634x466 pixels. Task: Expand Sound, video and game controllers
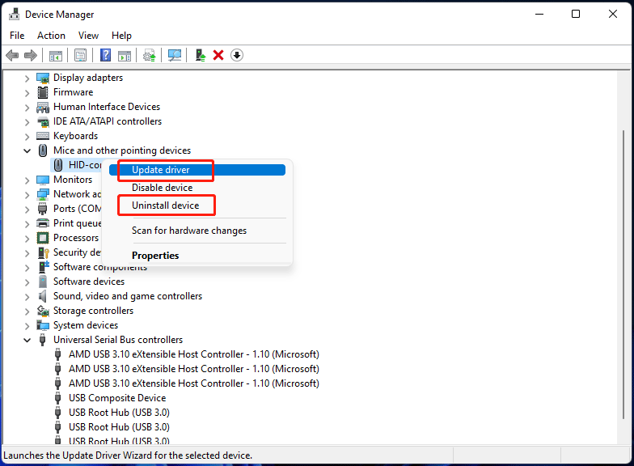pyautogui.click(x=27, y=296)
